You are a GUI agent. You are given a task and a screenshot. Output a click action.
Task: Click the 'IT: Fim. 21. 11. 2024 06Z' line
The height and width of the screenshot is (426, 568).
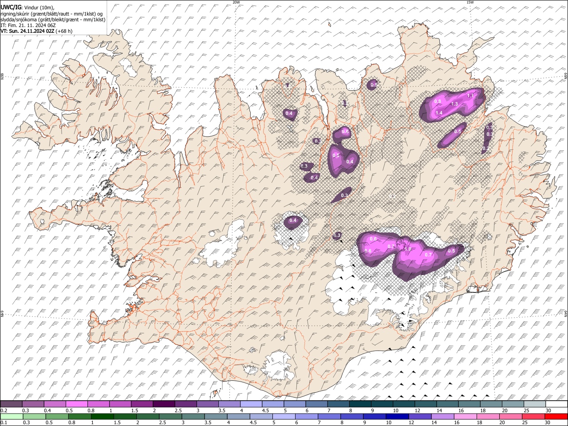[28, 25]
